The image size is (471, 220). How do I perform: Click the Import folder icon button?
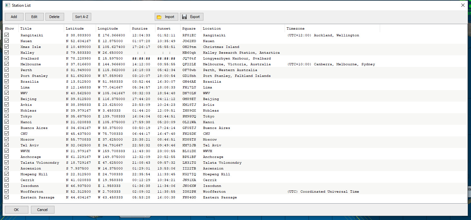click(x=166, y=17)
